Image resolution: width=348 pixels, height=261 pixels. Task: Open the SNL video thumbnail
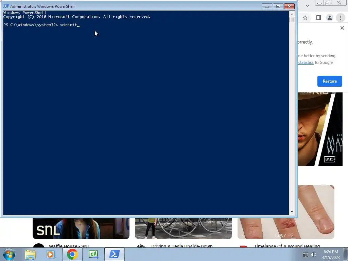pos(81,228)
